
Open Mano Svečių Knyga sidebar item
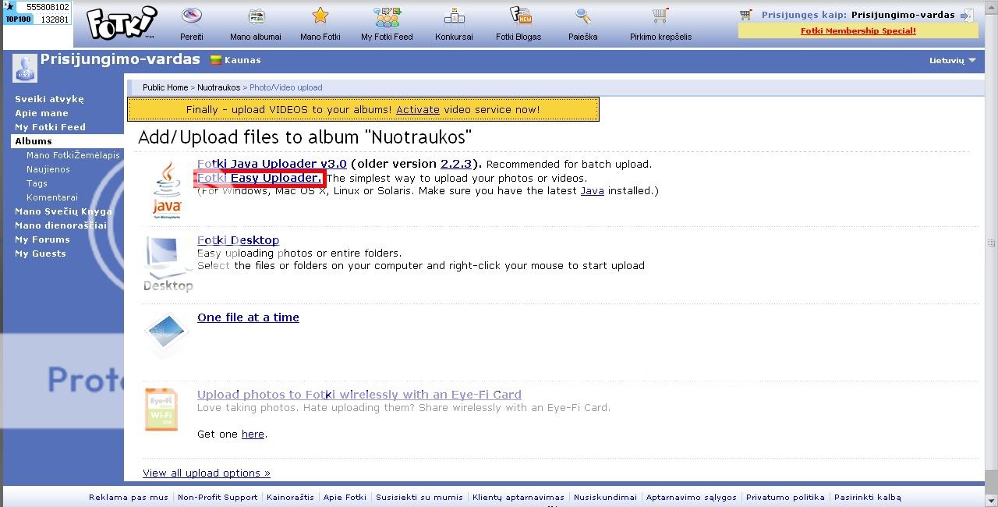(63, 211)
